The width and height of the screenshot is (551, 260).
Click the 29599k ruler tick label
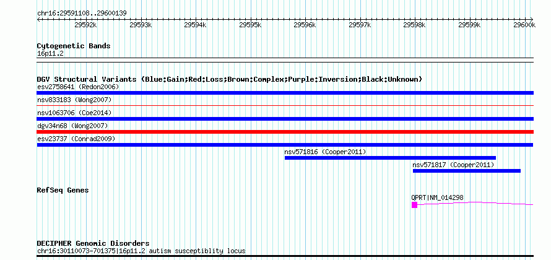[x=469, y=25]
